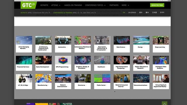Open Architecture, Engineering & Construction thumbnail

point(44,40)
